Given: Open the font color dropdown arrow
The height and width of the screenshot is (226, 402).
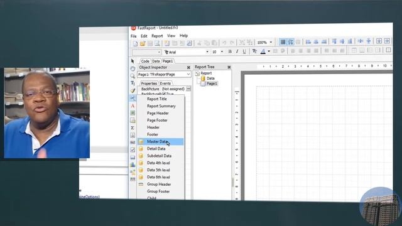Looking at the screenshot, I should (269, 51).
